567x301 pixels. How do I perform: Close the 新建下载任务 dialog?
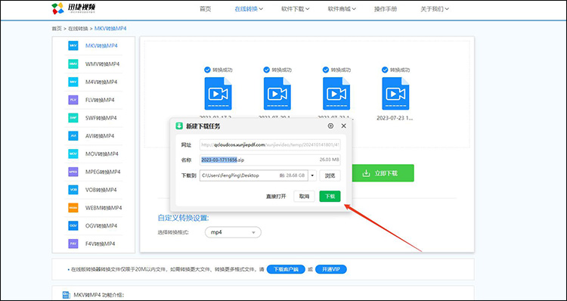(343, 126)
